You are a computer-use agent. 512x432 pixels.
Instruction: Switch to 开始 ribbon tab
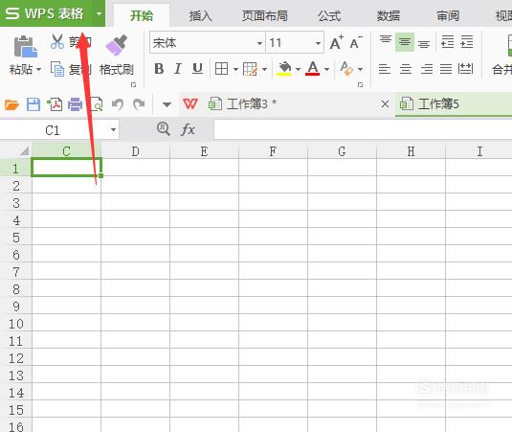click(x=142, y=15)
